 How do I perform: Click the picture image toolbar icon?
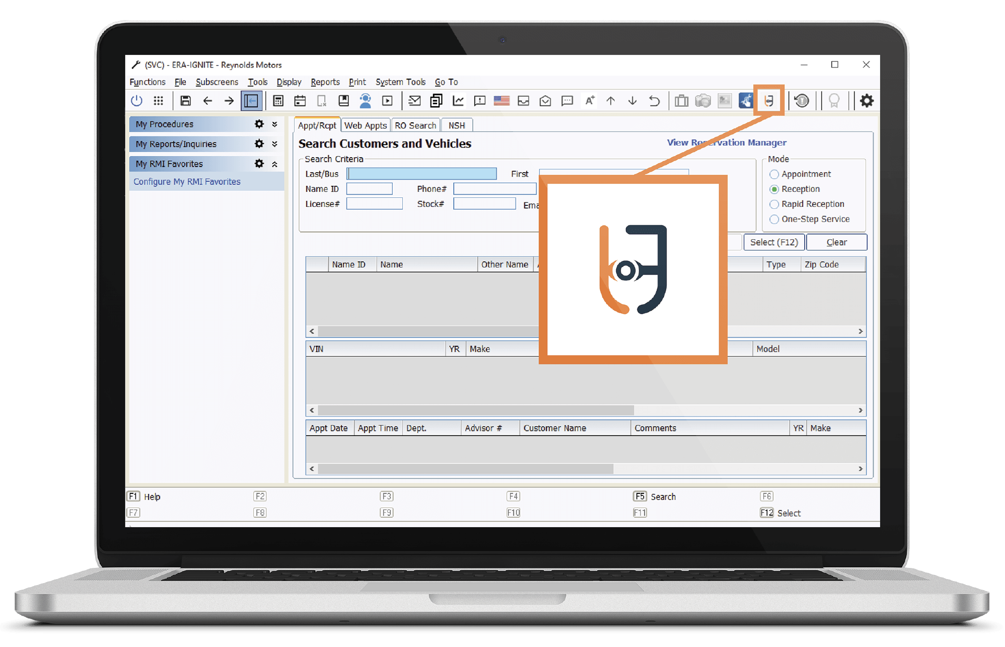725,101
